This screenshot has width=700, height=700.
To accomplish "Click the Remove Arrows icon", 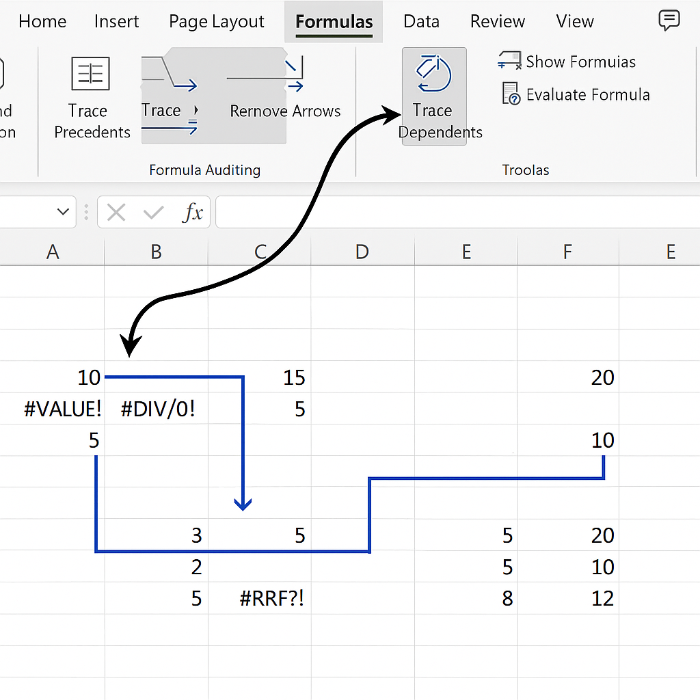I will pyautogui.click(x=294, y=75).
